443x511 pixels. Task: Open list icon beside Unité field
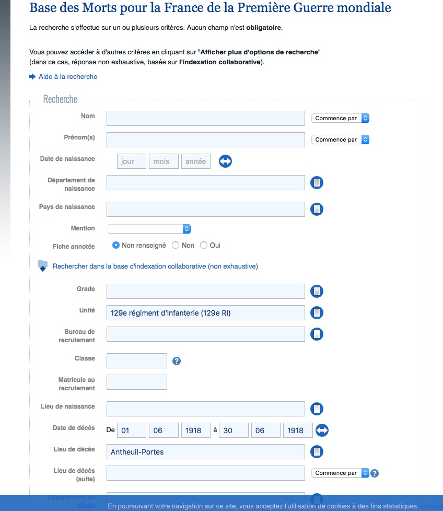point(317,312)
